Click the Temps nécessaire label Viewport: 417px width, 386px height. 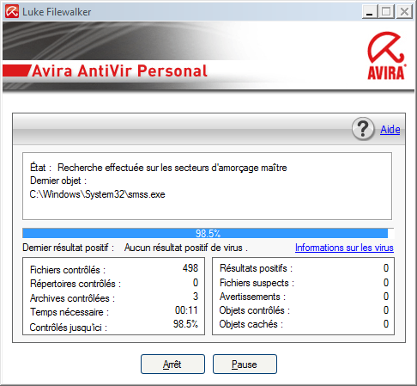pos(69,312)
